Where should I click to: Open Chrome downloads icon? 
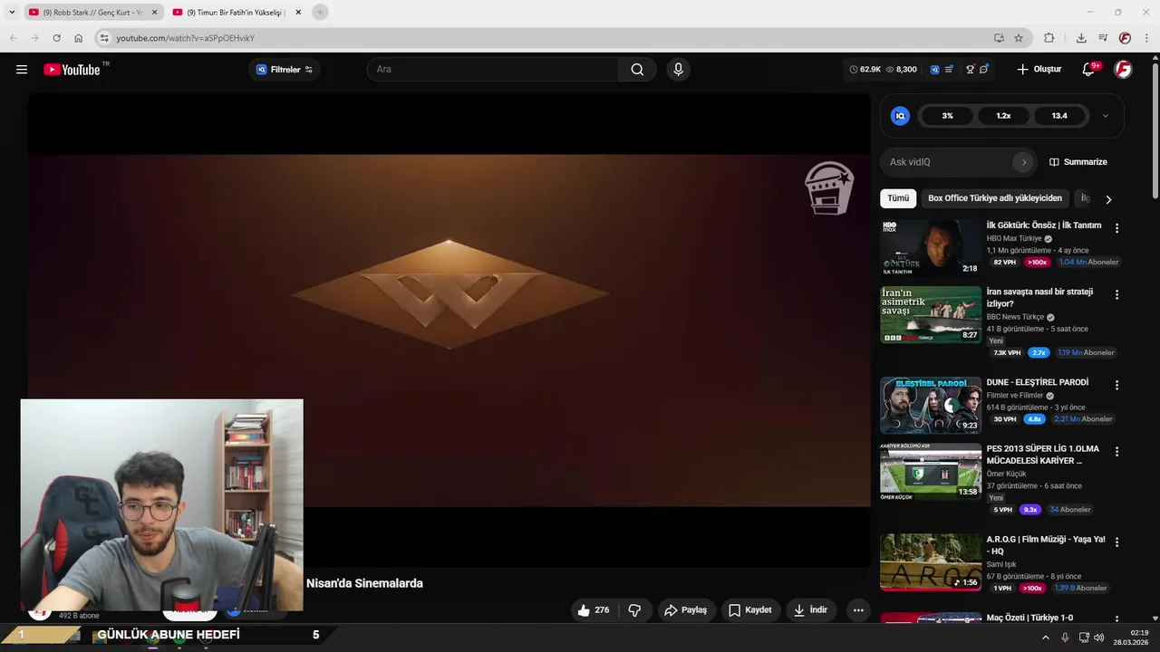(1081, 38)
